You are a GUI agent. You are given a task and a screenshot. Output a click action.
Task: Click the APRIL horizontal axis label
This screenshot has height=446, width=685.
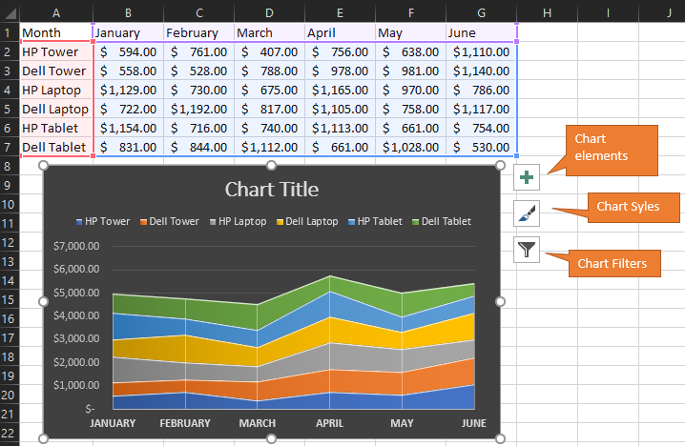pyautogui.click(x=330, y=423)
